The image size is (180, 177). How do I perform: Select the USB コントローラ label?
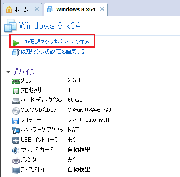coord(39,140)
